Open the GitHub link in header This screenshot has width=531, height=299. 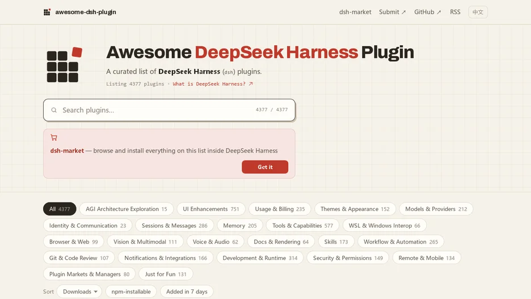tap(427, 12)
